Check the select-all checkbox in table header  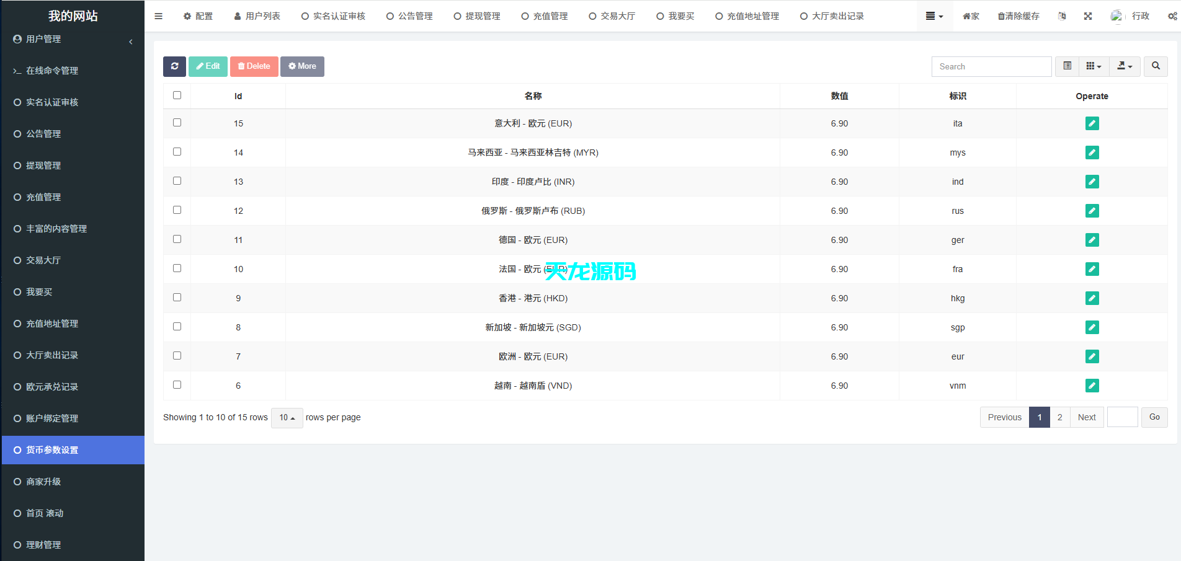[177, 95]
